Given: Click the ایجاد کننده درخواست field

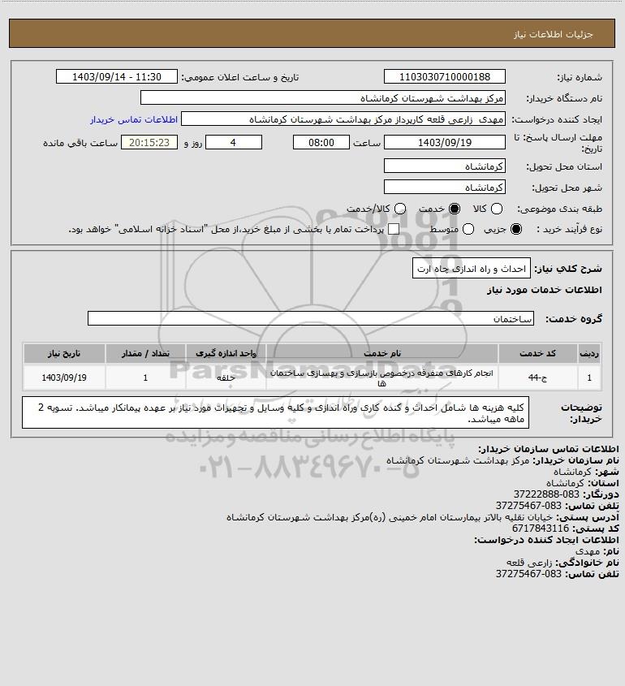Looking at the screenshot, I should [343, 119].
